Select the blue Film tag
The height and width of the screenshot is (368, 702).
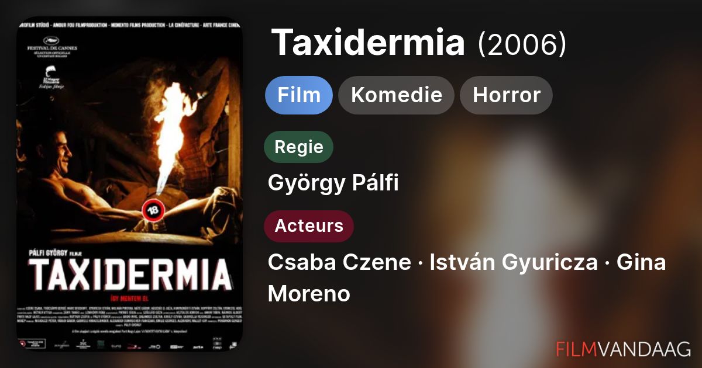coord(299,95)
